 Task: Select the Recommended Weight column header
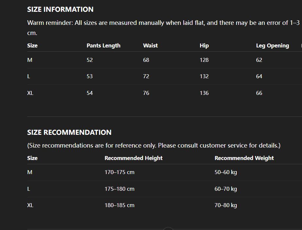pyautogui.click(x=244, y=158)
